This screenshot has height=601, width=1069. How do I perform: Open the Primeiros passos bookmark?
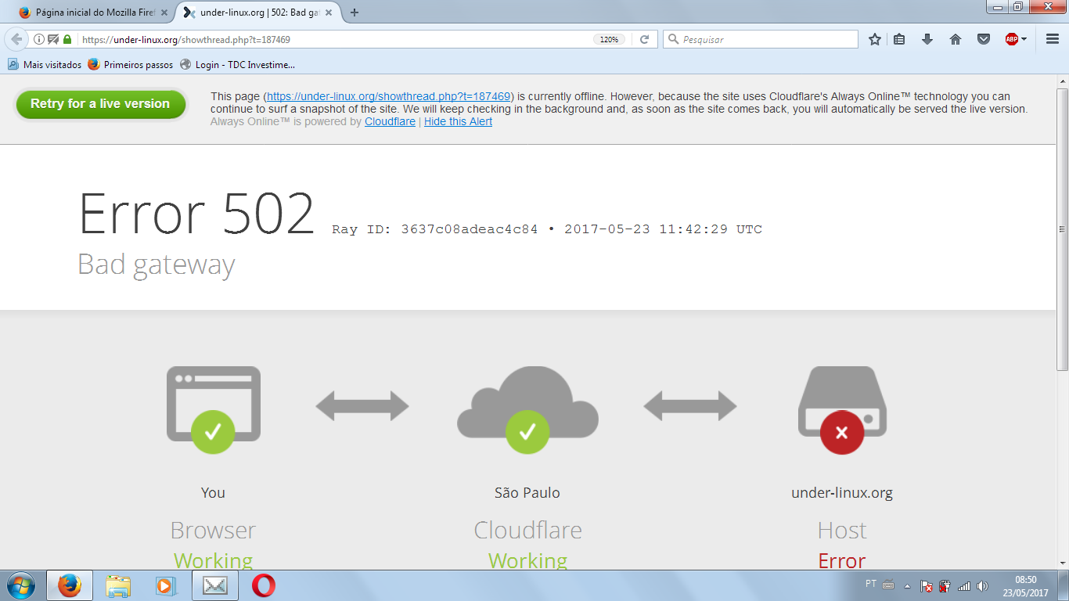point(131,65)
